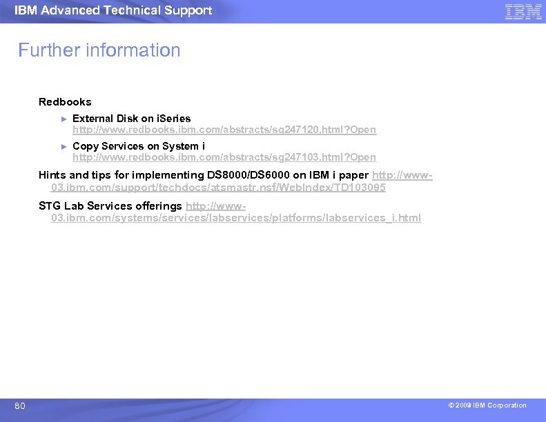Open the STG Lab Services labservices_i.html link
Screen dimensions: 546x422
click(236, 218)
